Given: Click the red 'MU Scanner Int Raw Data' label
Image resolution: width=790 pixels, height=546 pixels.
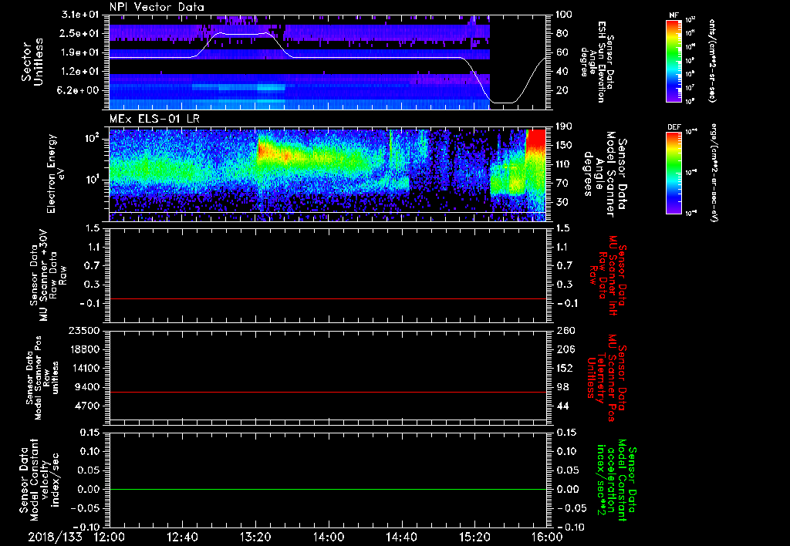Looking at the screenshot, I should pyautogui.click(x=608, y=275).
